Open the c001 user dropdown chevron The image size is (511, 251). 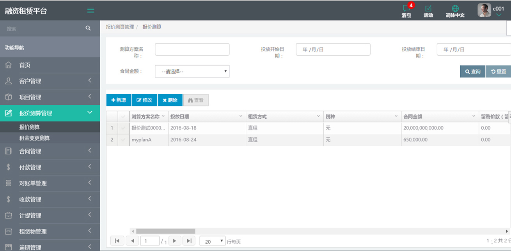click(x=499, y=15)
